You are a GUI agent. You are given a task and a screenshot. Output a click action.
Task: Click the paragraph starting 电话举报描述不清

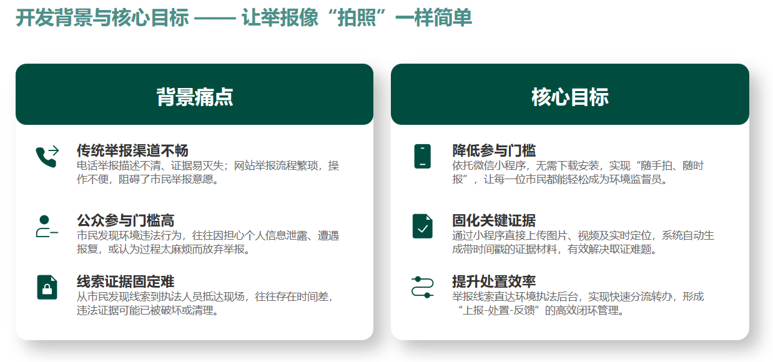tap(208, 172)
